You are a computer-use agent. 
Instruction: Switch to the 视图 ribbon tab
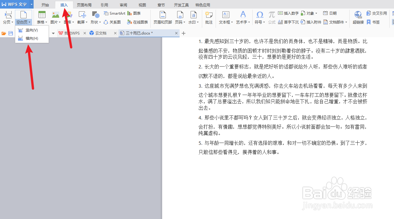click(142, 5)
